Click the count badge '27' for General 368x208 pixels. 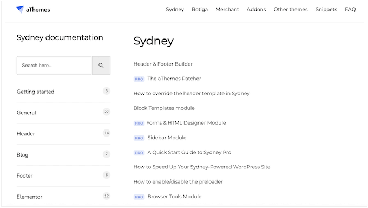[107, 112]
